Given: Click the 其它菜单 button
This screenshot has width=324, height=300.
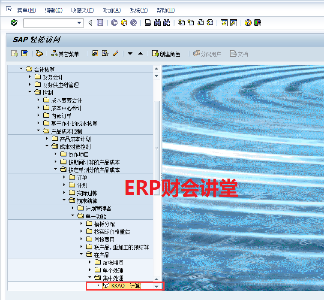Looking at the screenshot, I should (65, 54).
